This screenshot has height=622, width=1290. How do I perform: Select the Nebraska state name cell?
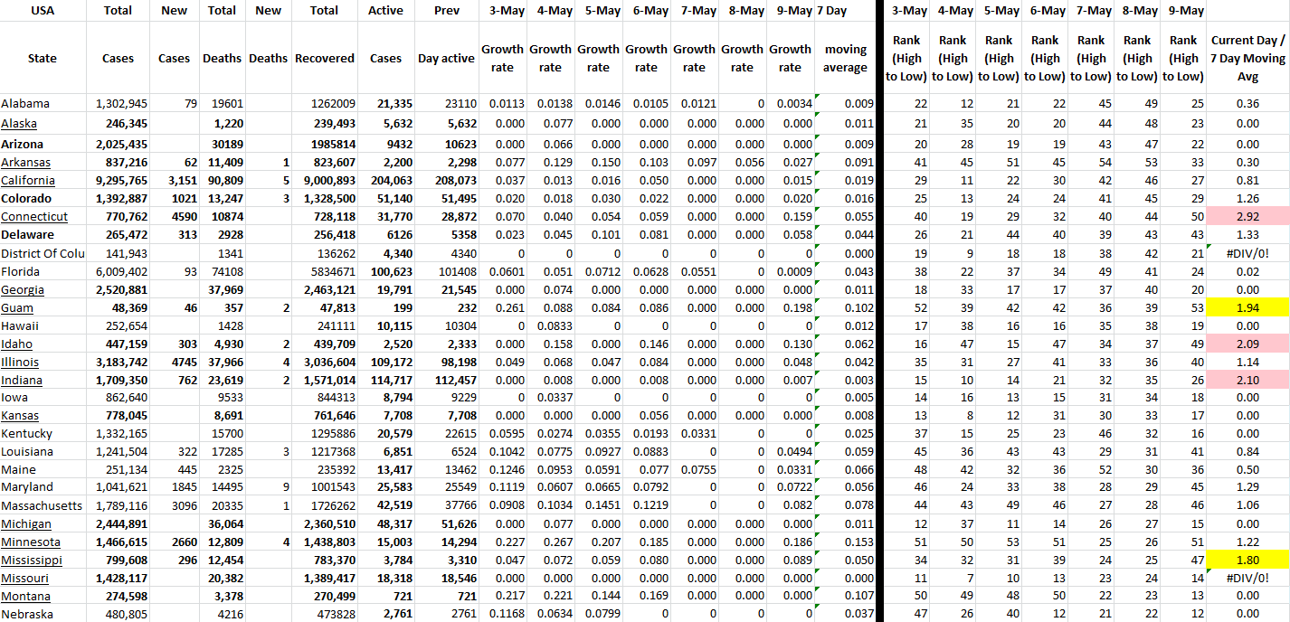[26, 614]
